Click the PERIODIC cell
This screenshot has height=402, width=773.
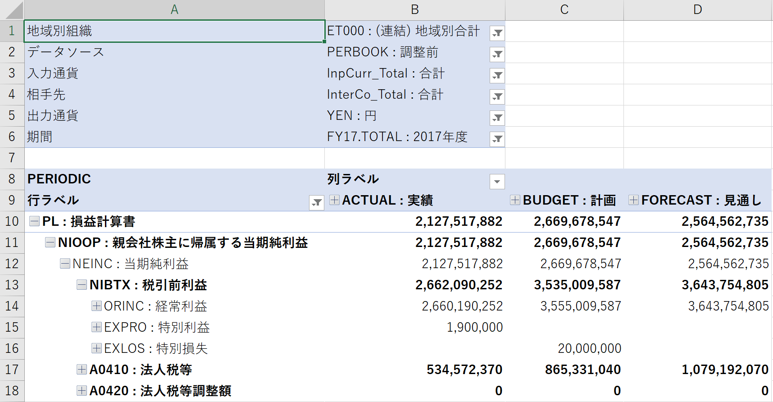coord(174,179)
